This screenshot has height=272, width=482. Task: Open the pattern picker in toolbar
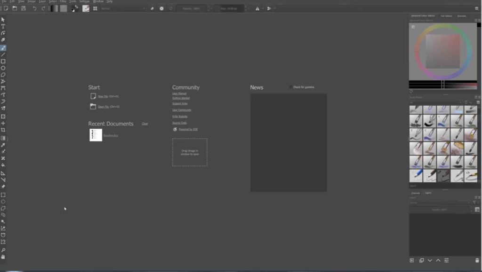tap(64, 8)
